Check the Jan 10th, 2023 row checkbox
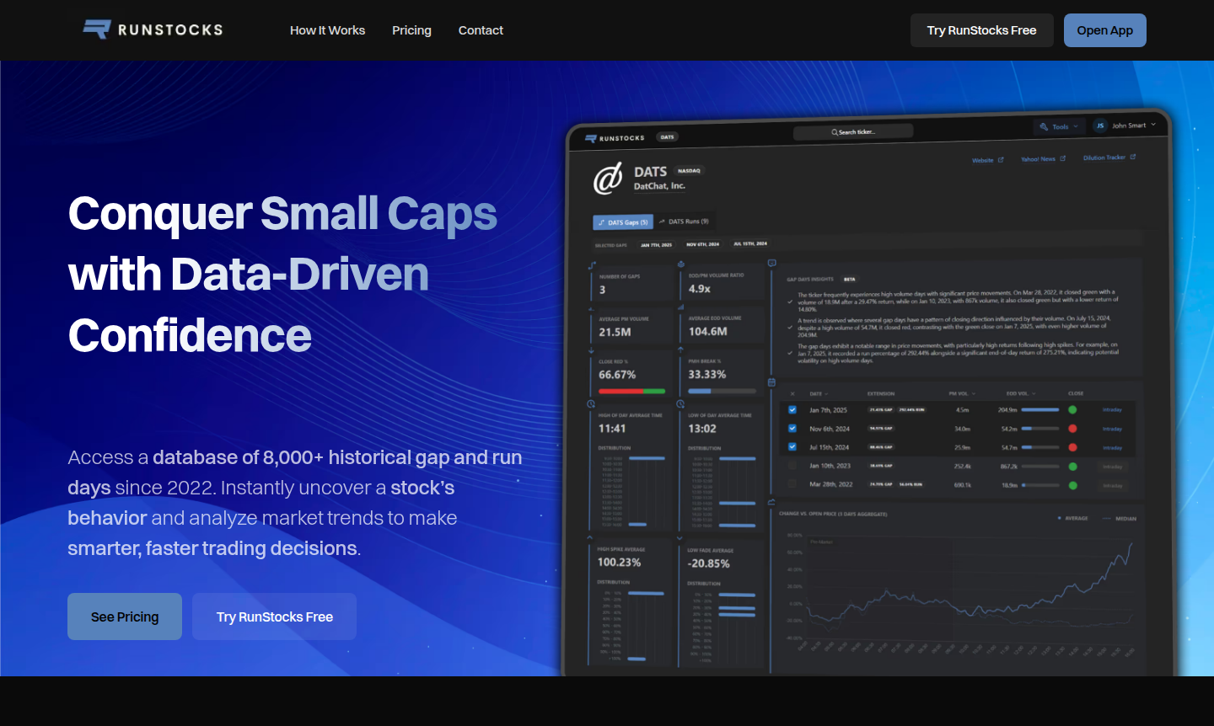 coord(792,466)
